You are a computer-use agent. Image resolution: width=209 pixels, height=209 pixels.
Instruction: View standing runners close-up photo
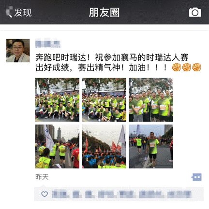point(151,99)
